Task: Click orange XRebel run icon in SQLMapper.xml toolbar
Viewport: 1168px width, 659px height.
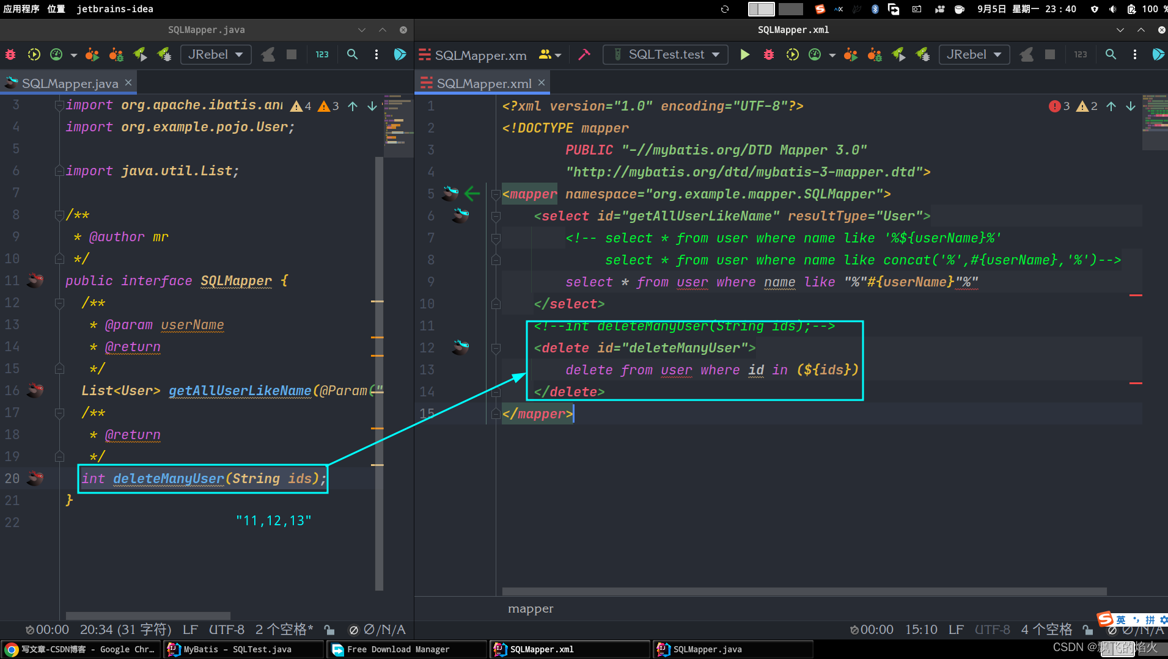Action: pyautogui.click(x=850, y=54)
